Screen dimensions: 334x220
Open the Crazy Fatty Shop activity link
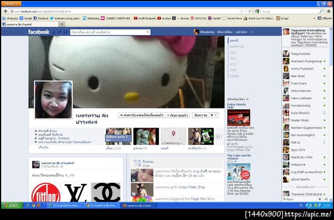[x=191, y=187]
